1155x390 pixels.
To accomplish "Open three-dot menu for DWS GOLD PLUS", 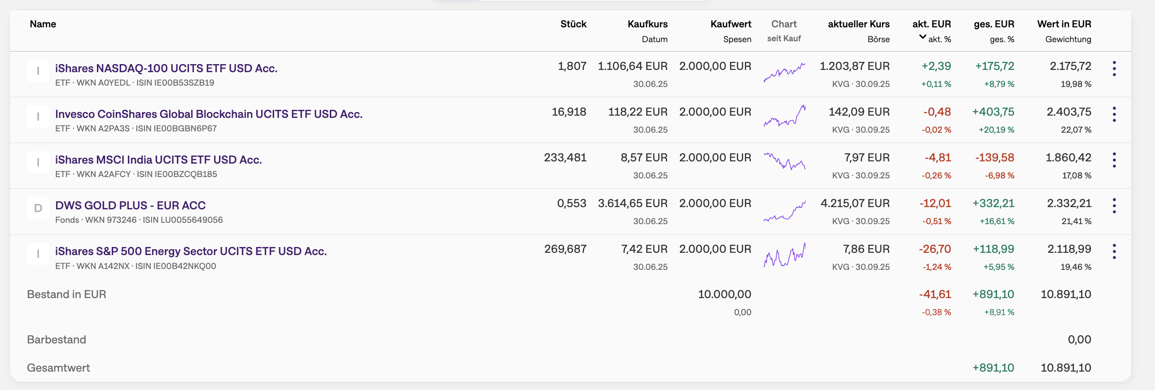I will pyautogui.click(x=1114, y=206).
